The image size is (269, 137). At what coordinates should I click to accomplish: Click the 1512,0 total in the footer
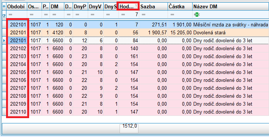click(x=130, y=126)
